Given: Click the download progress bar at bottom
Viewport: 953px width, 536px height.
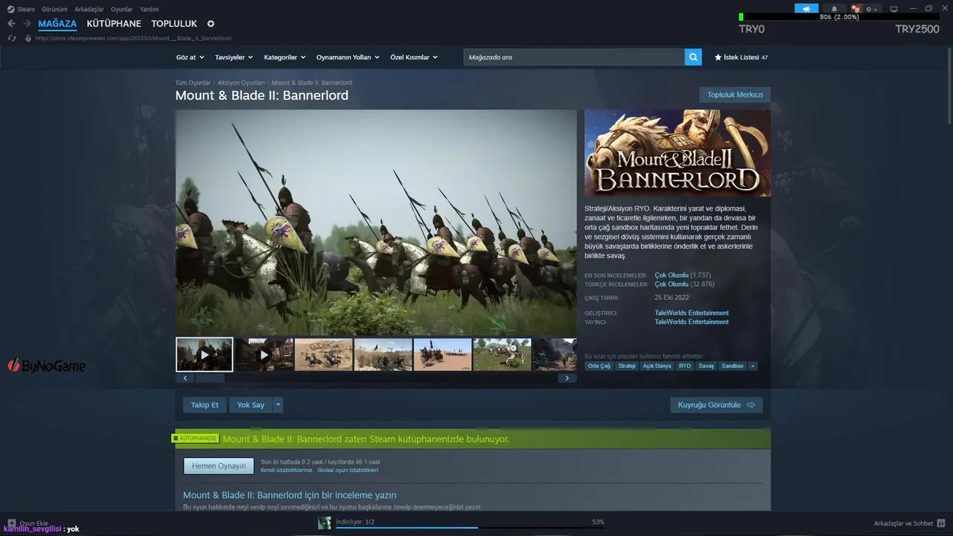Looking at the screenshot, I should pyautogui.click(x=470, y=528).
